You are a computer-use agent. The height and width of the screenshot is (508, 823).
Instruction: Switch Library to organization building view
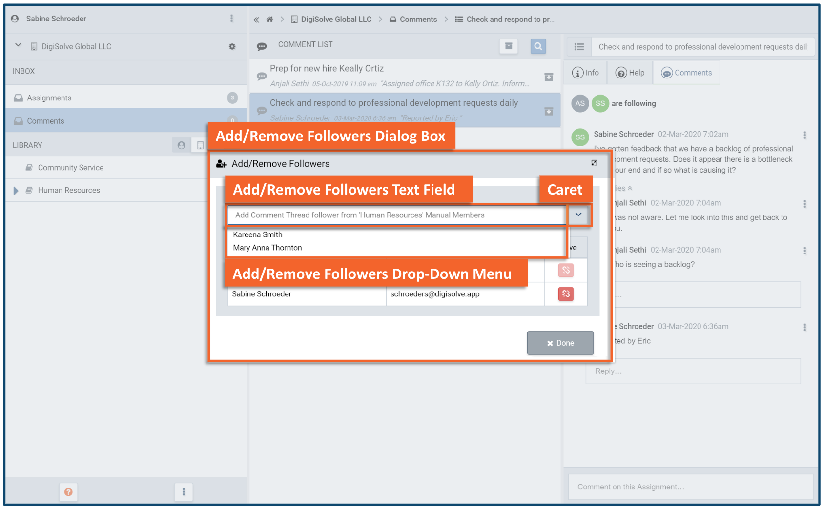tap(200, 145)
